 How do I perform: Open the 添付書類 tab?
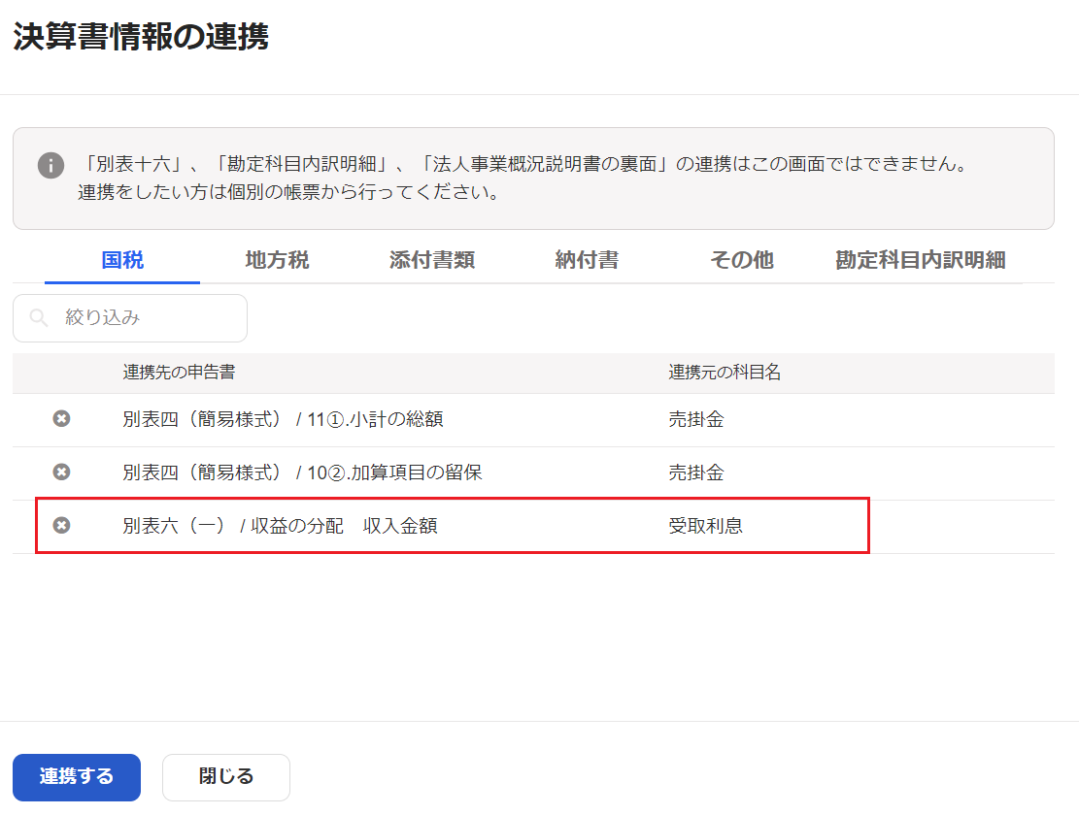pyautogui.click(x=432, y=260)
